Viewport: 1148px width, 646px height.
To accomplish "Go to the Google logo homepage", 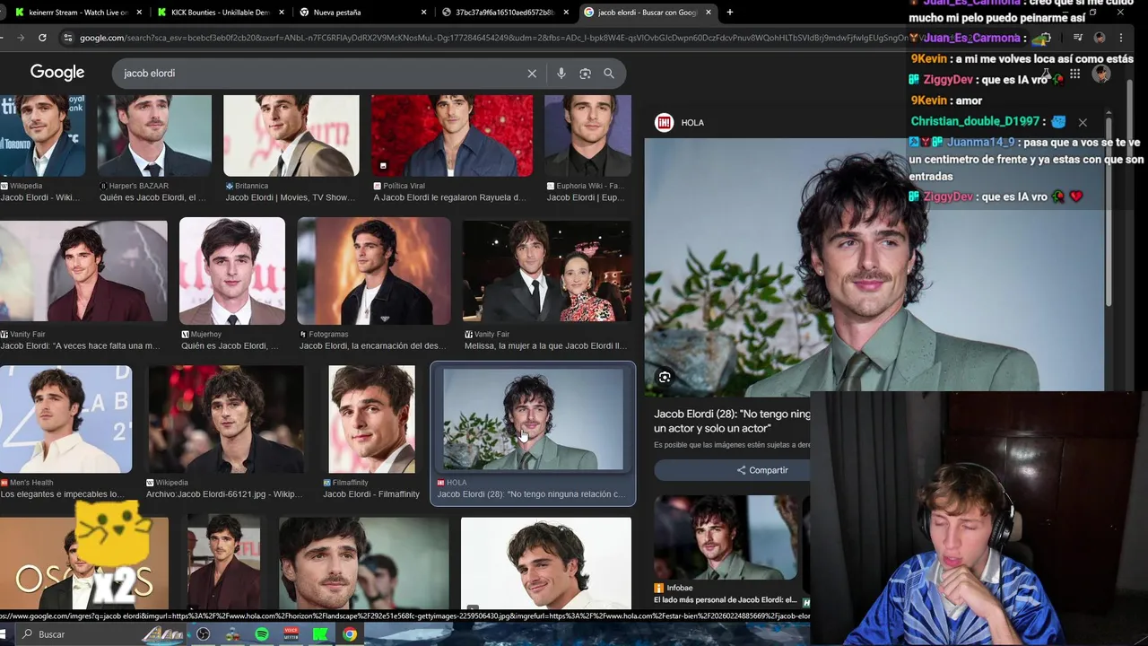I will point(57,73).
